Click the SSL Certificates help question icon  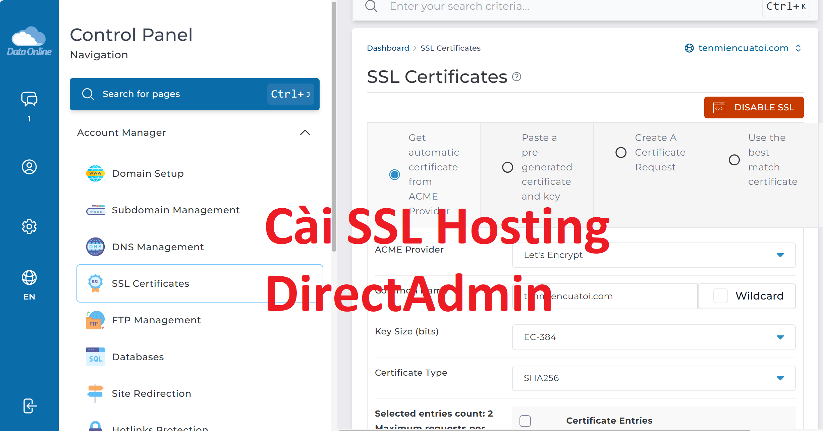[516, 77]
